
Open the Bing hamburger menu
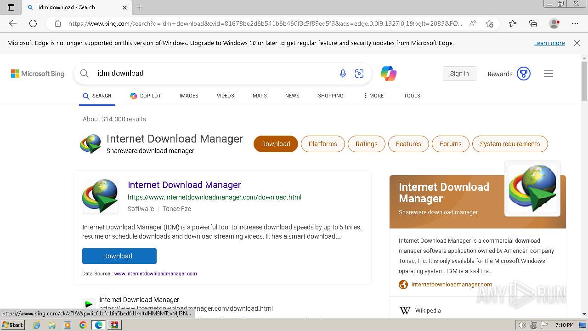pyautogui.click(x=548, y=74)
